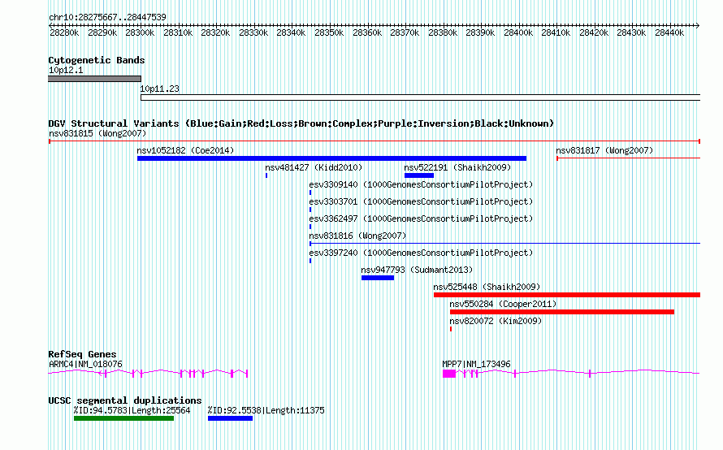Select the white 10p11.23 cytogenetic band bar
This screenshot has width=723, height=450.
click(421, 97)
